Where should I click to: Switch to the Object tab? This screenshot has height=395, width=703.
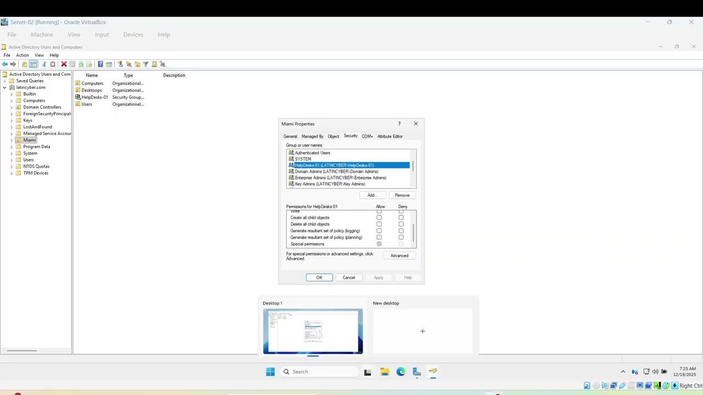pyautogui.click(x=333, y=136)
